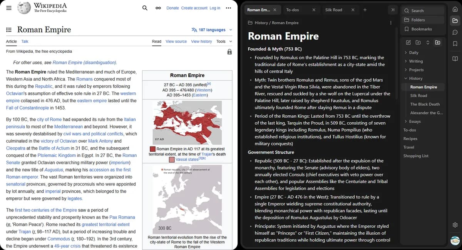Image resolution: width=462 pixels, height=250 pixels.
Task: Open Wikipedia personal tools ellipsis menu
Action: (x=229, y=8)
